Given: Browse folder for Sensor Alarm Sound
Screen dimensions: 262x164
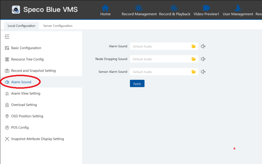Looking at the screenshot, I should [x=194, y=72].
